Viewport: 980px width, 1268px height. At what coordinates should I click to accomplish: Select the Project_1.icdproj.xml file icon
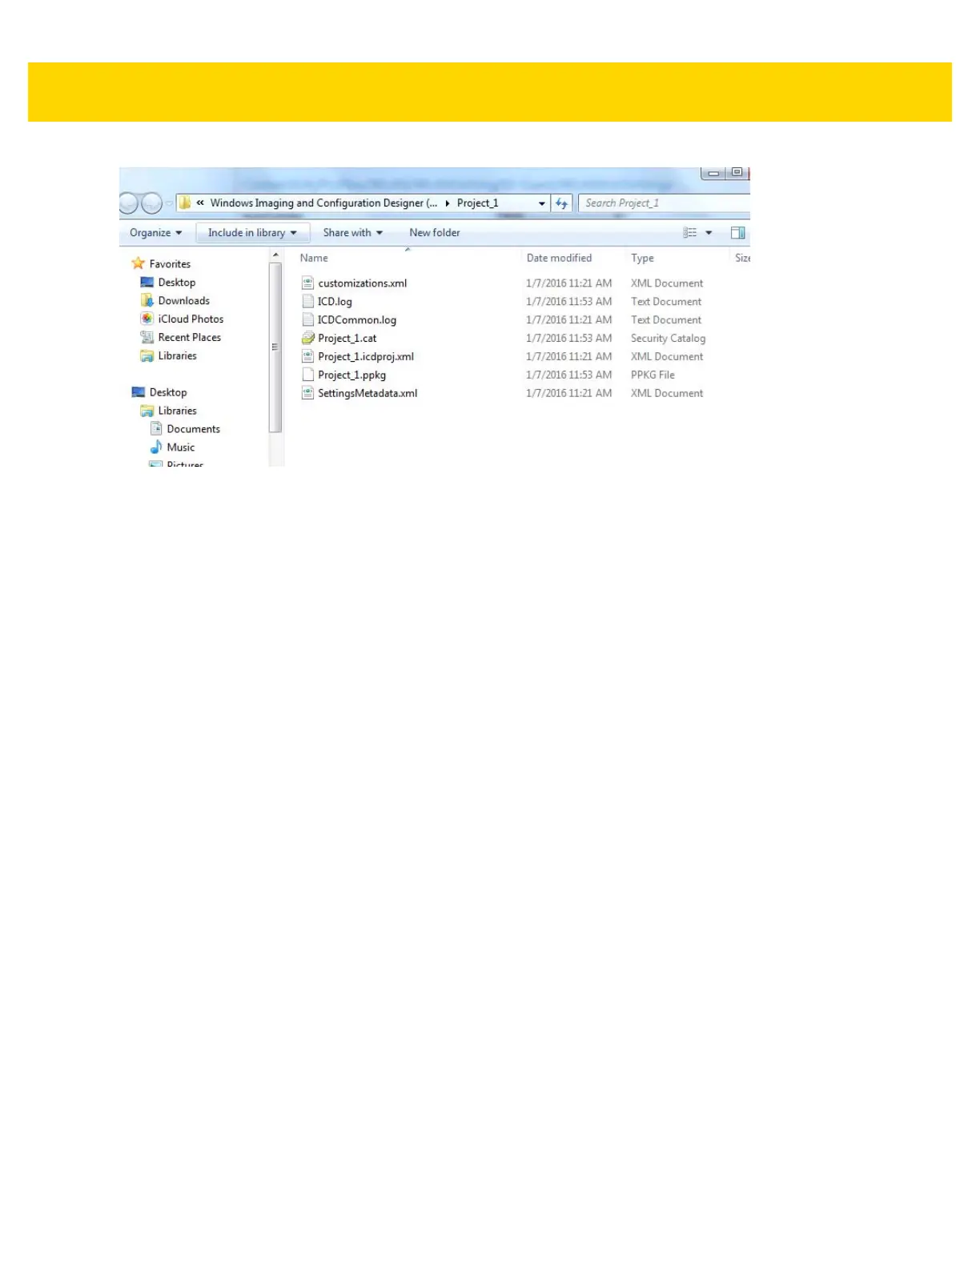(307, 356)
